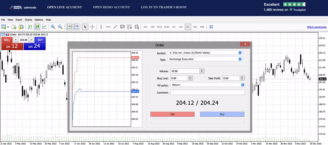Click the red Sell button in Order

[172, 114]
